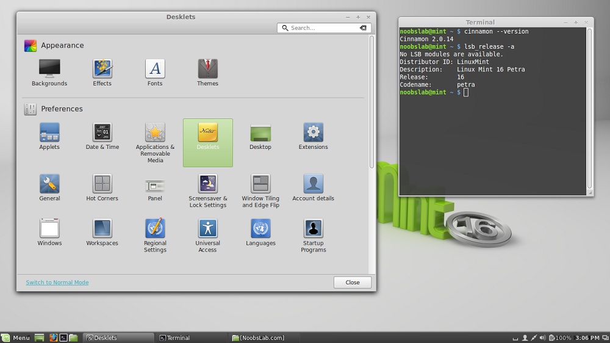Click the sound volume icon in tray
Image resolution: width=610 pixels, height=343 pixels.
point(542,338)
